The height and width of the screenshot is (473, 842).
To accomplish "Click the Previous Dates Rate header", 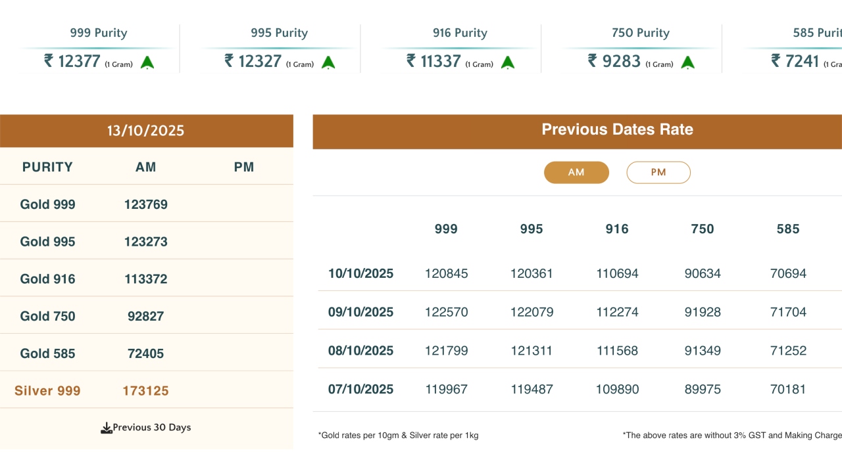I will pos(617,129).
